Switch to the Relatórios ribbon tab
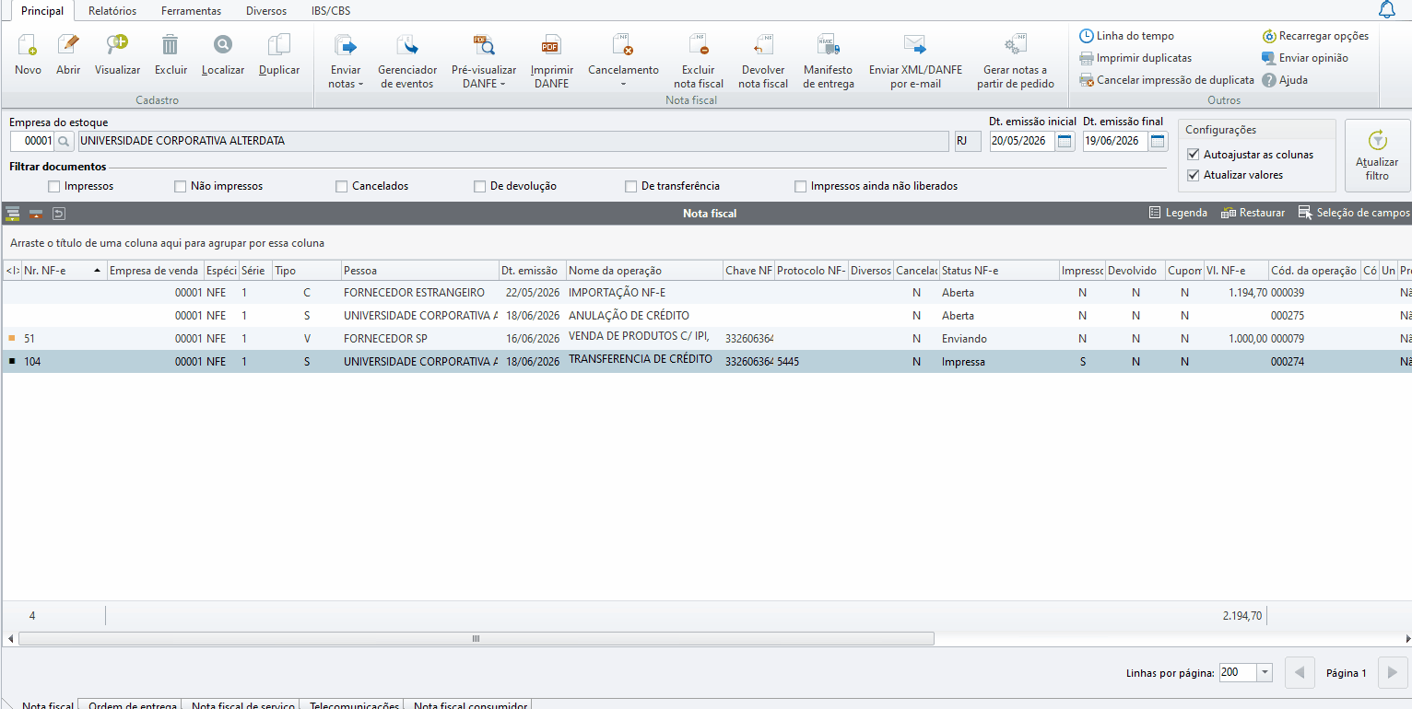Screen dimensions: 1412x709 112,11
